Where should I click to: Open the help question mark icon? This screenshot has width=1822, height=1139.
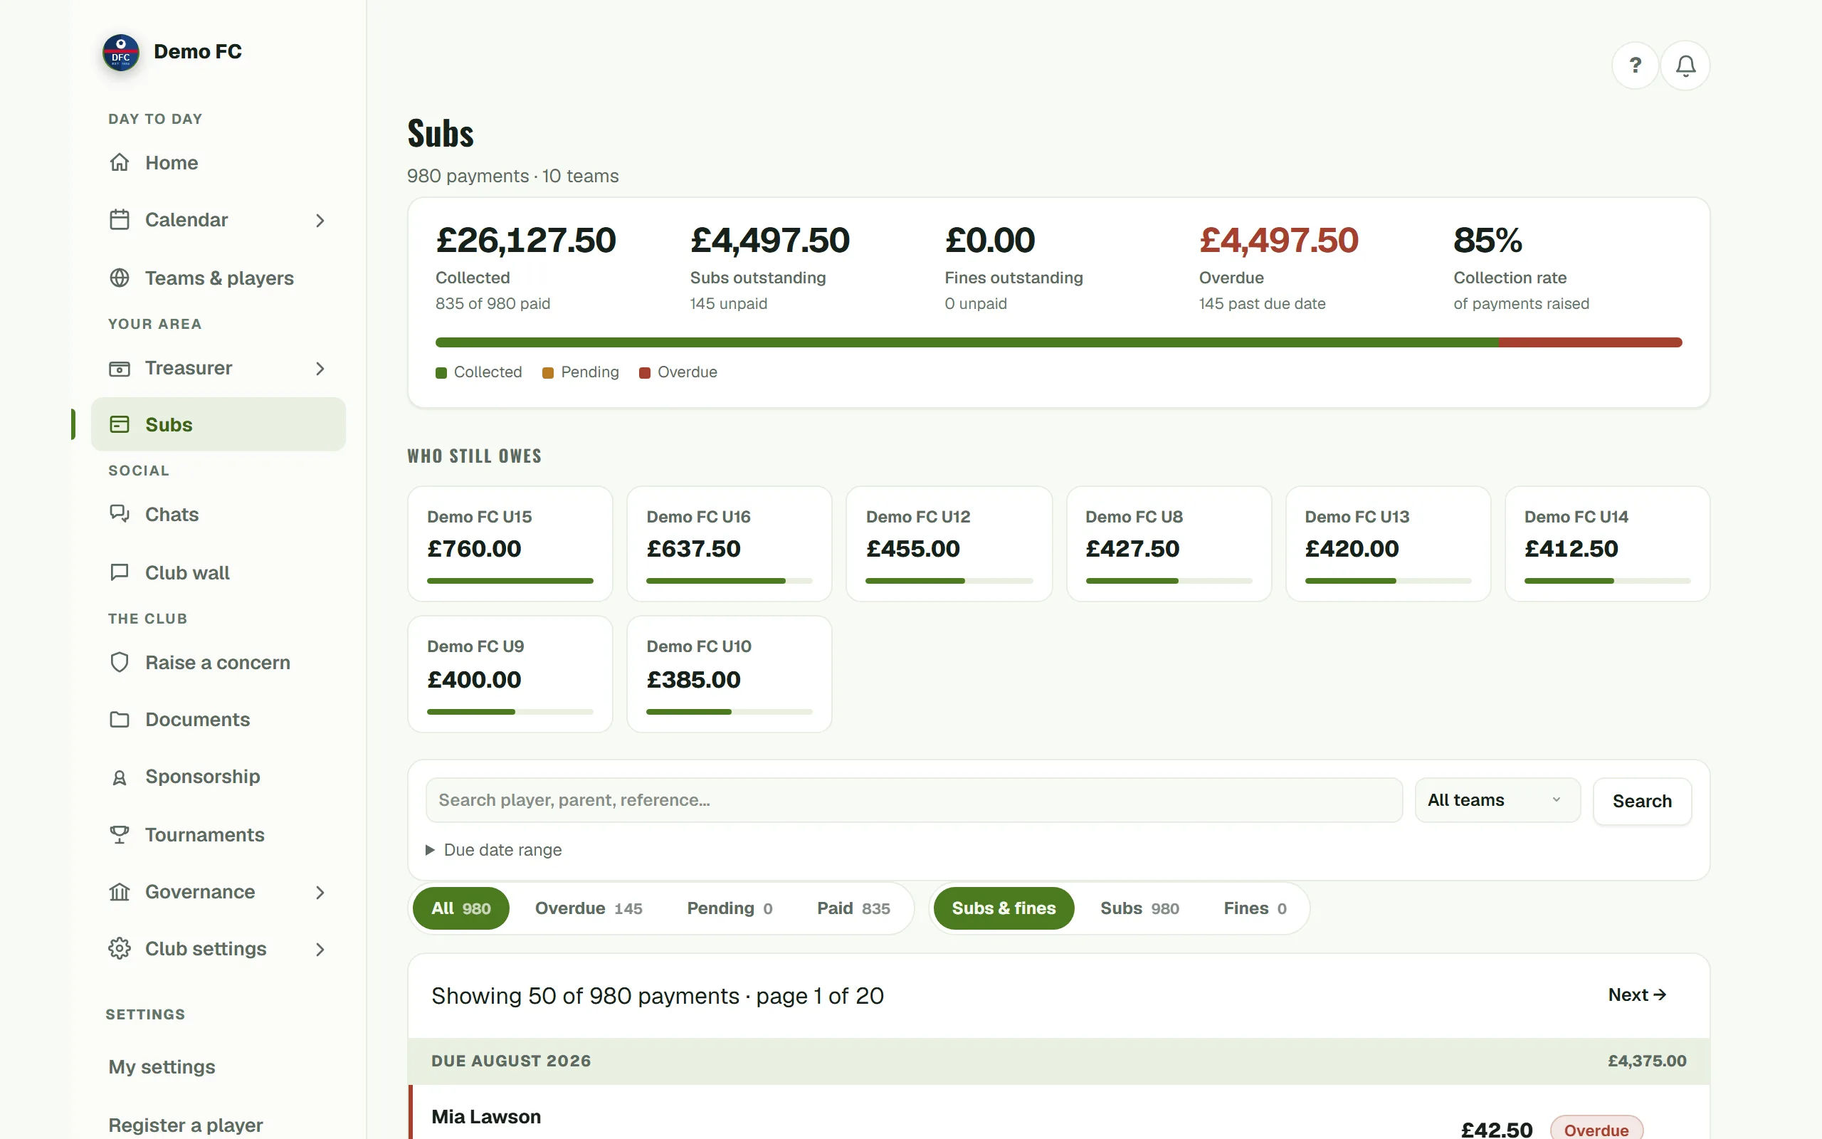1635,65
